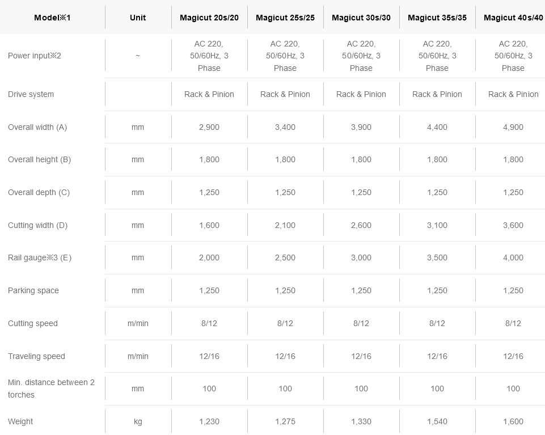Click the Magicut 30s/30 column header
This screenshot has width=545, height=435.
361,18
